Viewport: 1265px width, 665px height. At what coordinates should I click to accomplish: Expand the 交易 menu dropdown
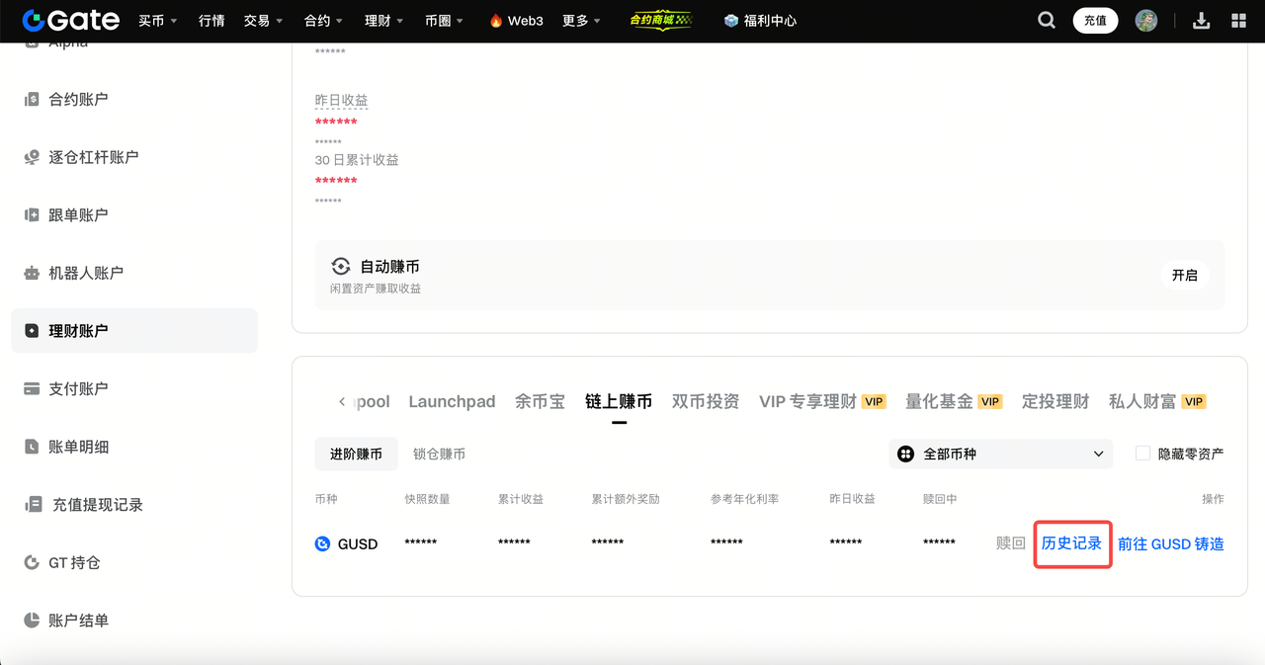coord(263,21)
